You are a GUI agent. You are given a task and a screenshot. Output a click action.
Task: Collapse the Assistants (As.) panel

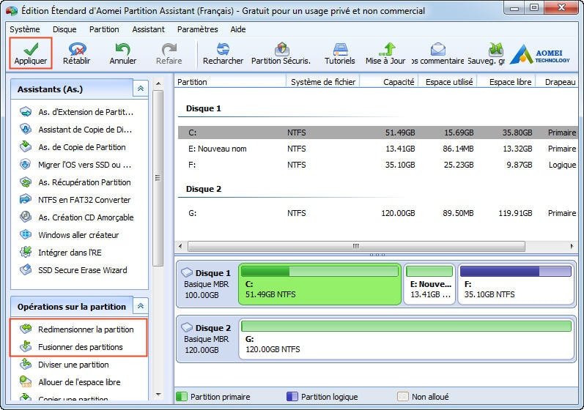tap(141, 89)
